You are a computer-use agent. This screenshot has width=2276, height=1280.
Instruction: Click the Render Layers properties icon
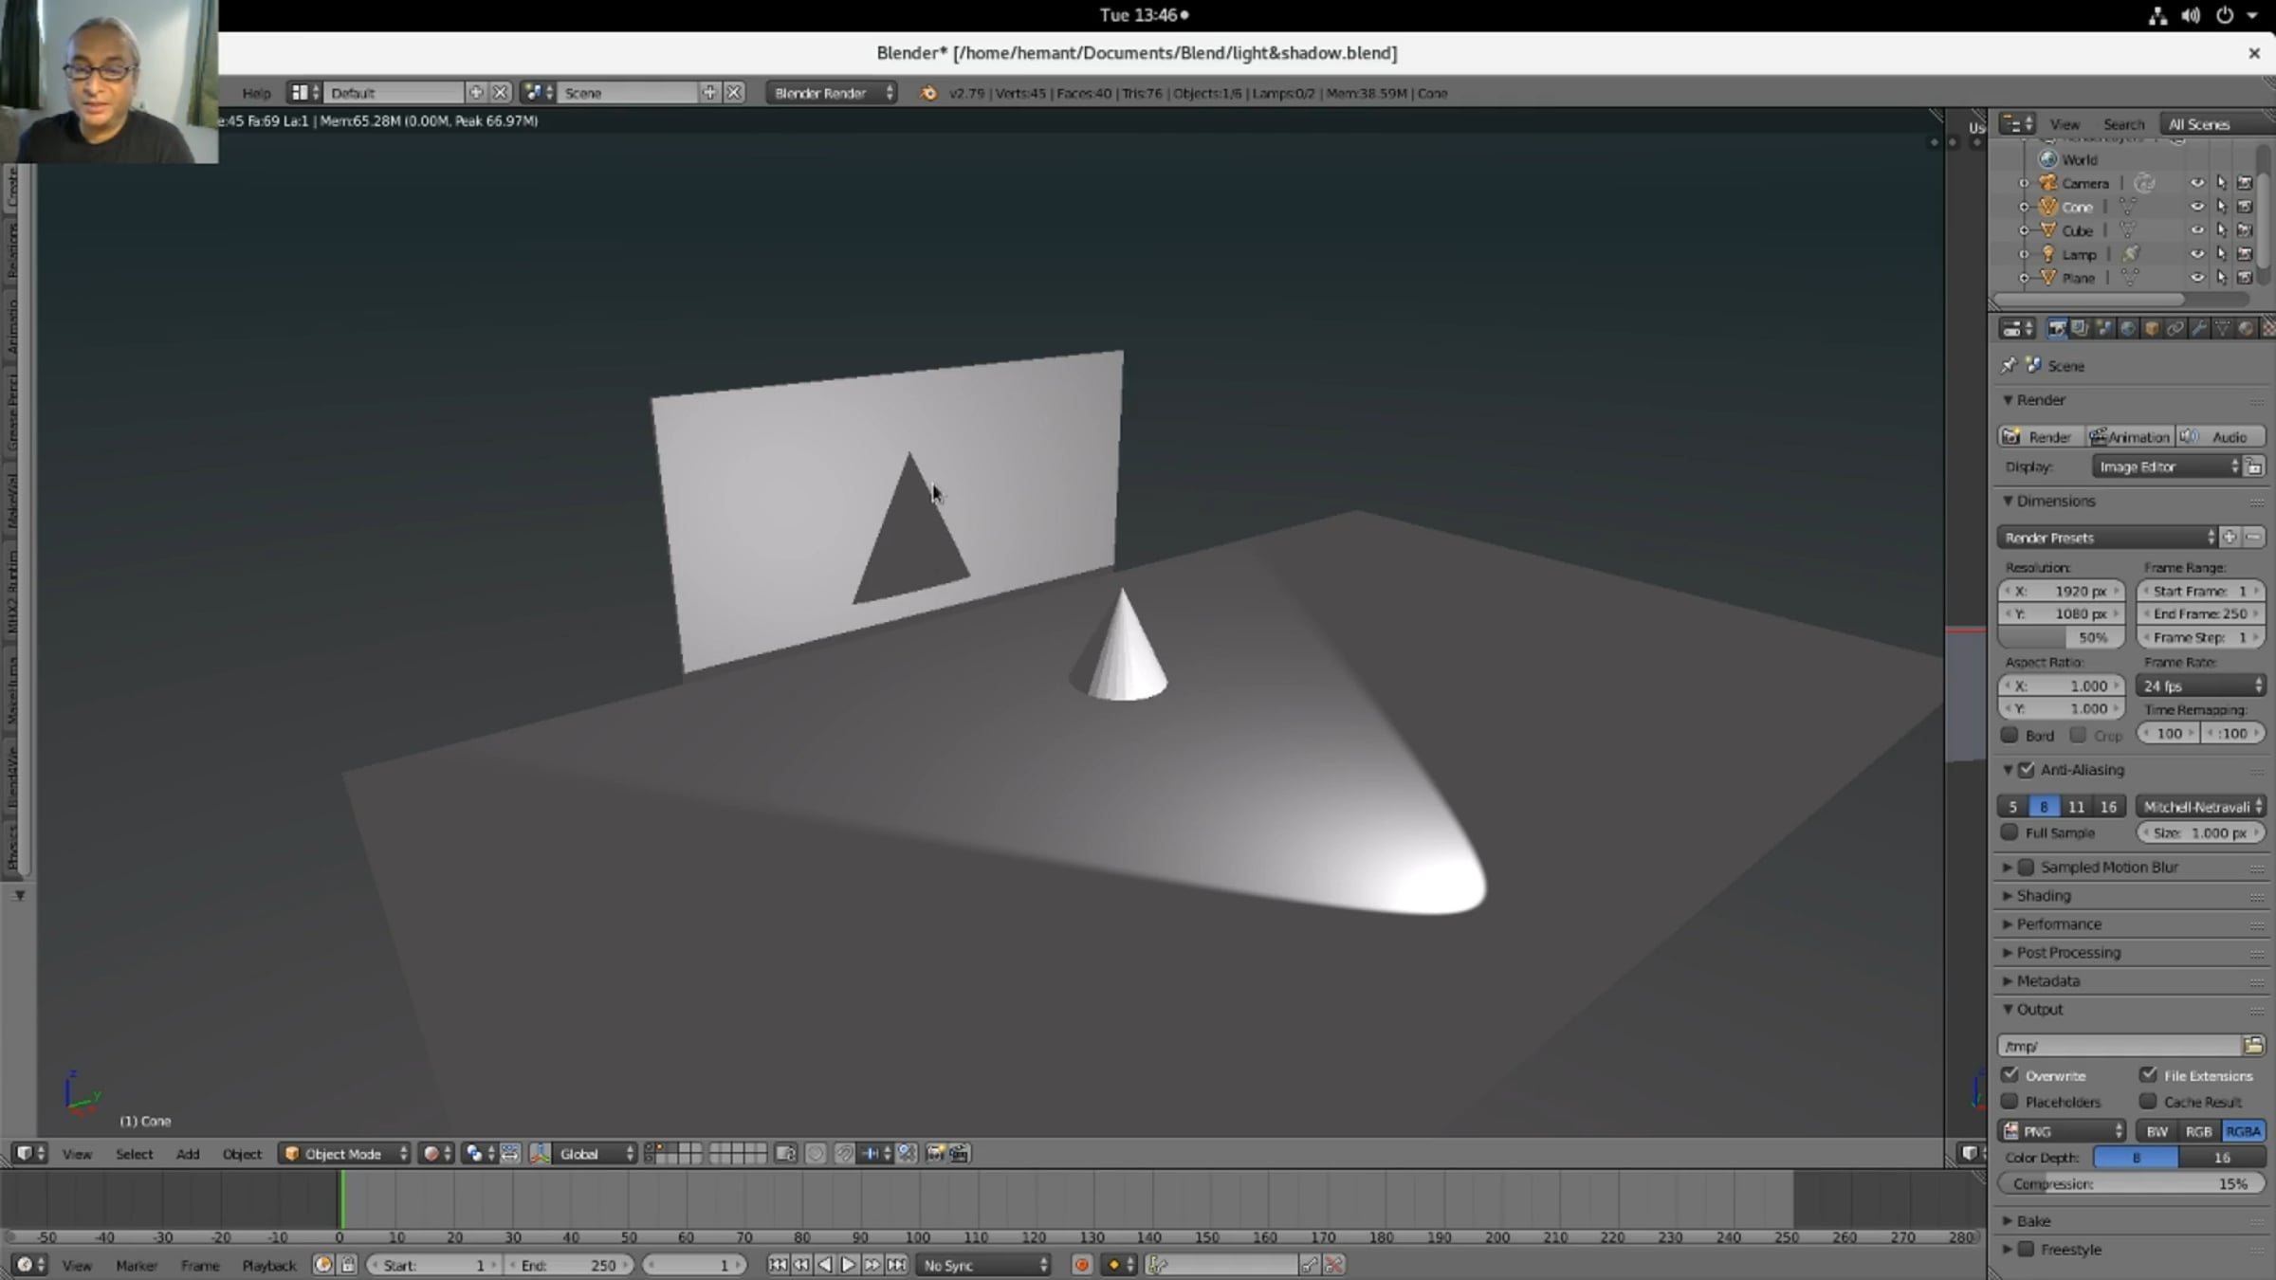coord(2080,328)
